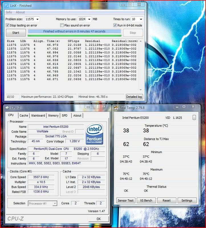Click the result row with GFlops 22.1042
The width and height of the screenshot is (206, 228).
72,72
